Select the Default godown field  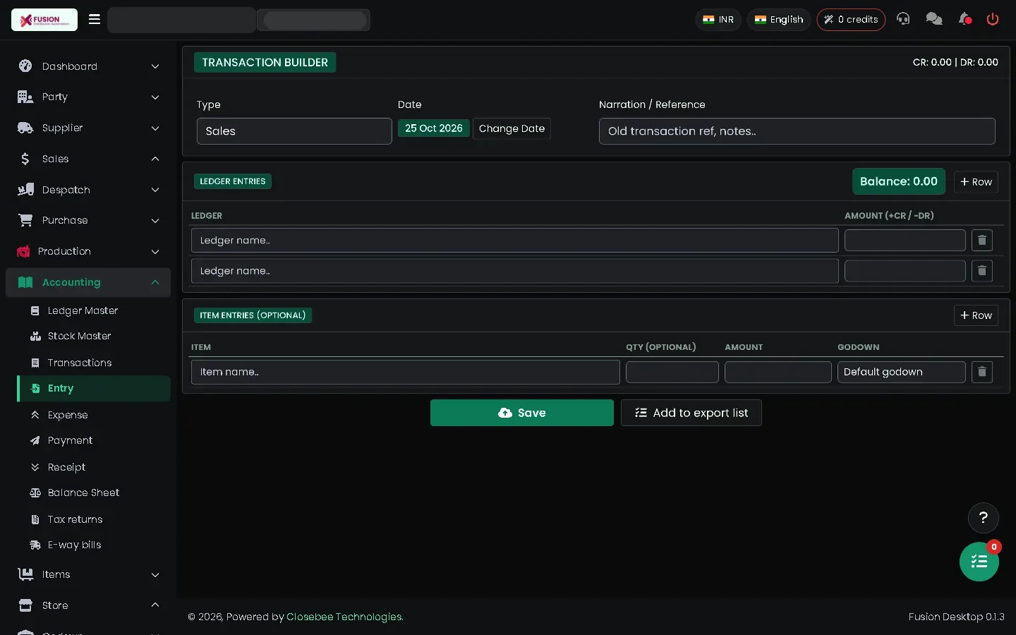902,372
